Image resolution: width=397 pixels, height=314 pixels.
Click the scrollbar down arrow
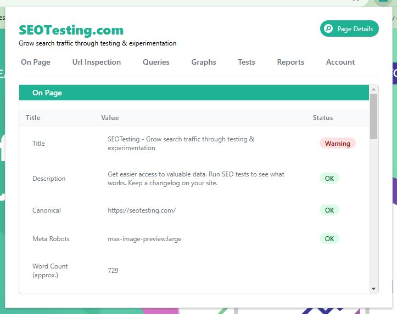click(x=373, y=289)
